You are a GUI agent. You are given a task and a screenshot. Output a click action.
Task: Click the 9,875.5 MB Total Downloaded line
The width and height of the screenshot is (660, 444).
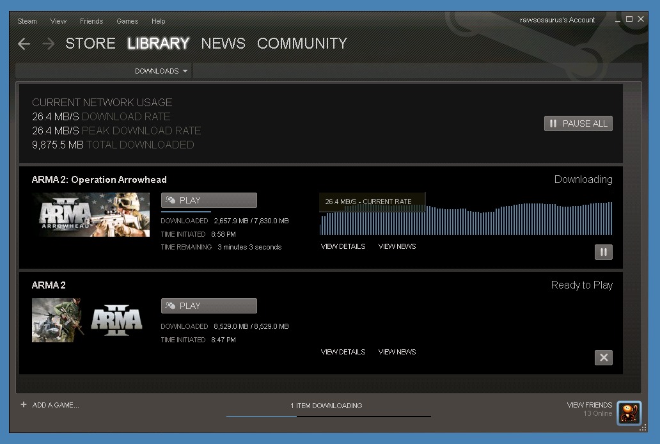tap(113, 145)
